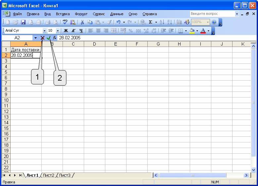
Task: Open the Файл menu
Action: (17, 14)
